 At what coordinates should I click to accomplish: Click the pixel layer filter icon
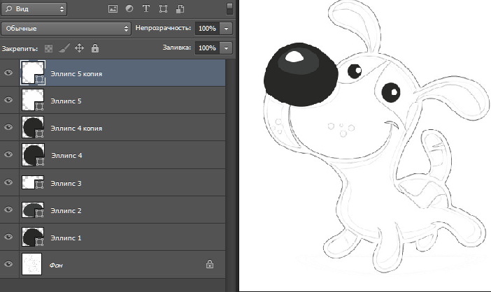point(113,10)
